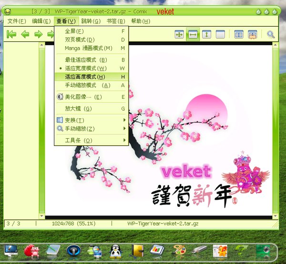Image resolution: width=286 pixels, height=264 pixels.
Task: Expand the 变换(T) submenu
Action: 92,120
